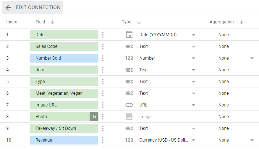Select the Item field name
Image resolution: width=259 pixels, height=150 pixels.
[x=64, y=70]
